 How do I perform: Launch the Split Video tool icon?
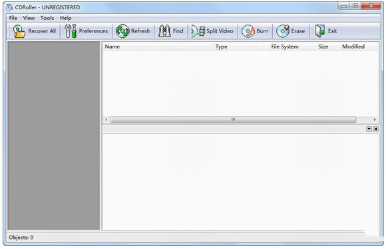coord(198,31)
